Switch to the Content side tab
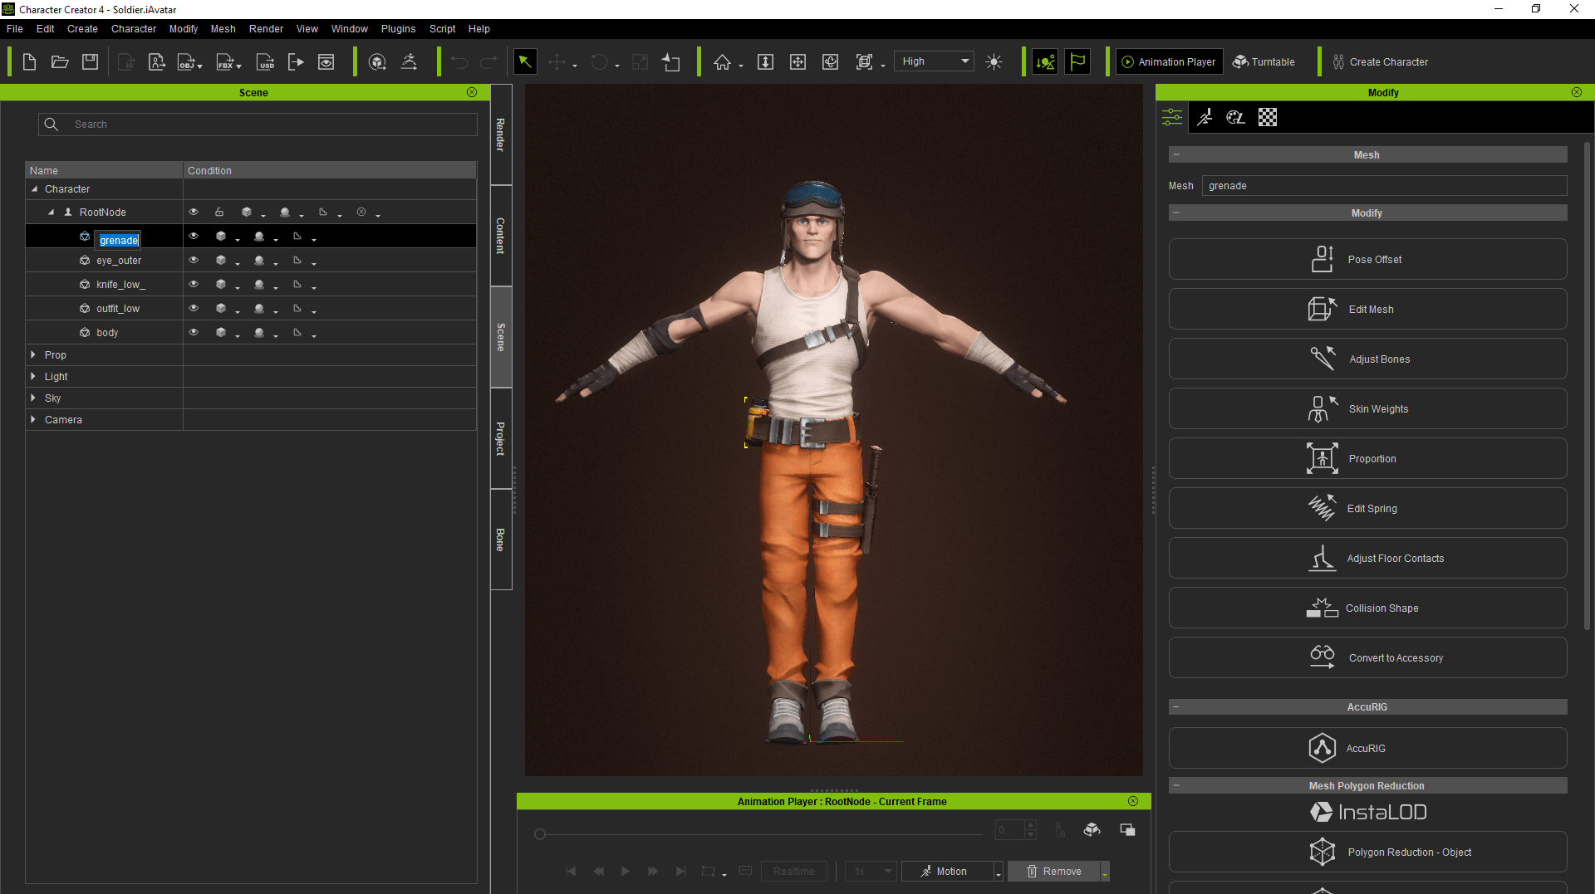Viewport: 1595px width, 894px height. click(x=500, y=236)
